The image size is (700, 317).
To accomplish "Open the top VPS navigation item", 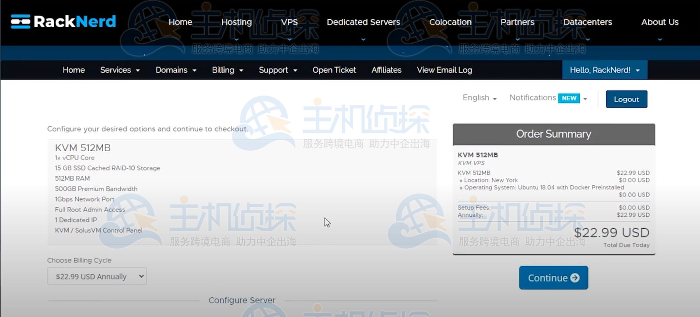I will (289, 22).
